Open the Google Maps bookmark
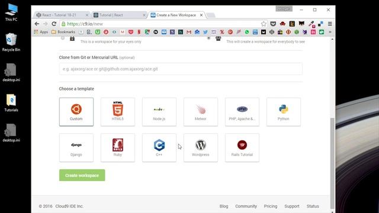Screen dimensions: 379x213 pyautogui.click(x=147, y=32)
